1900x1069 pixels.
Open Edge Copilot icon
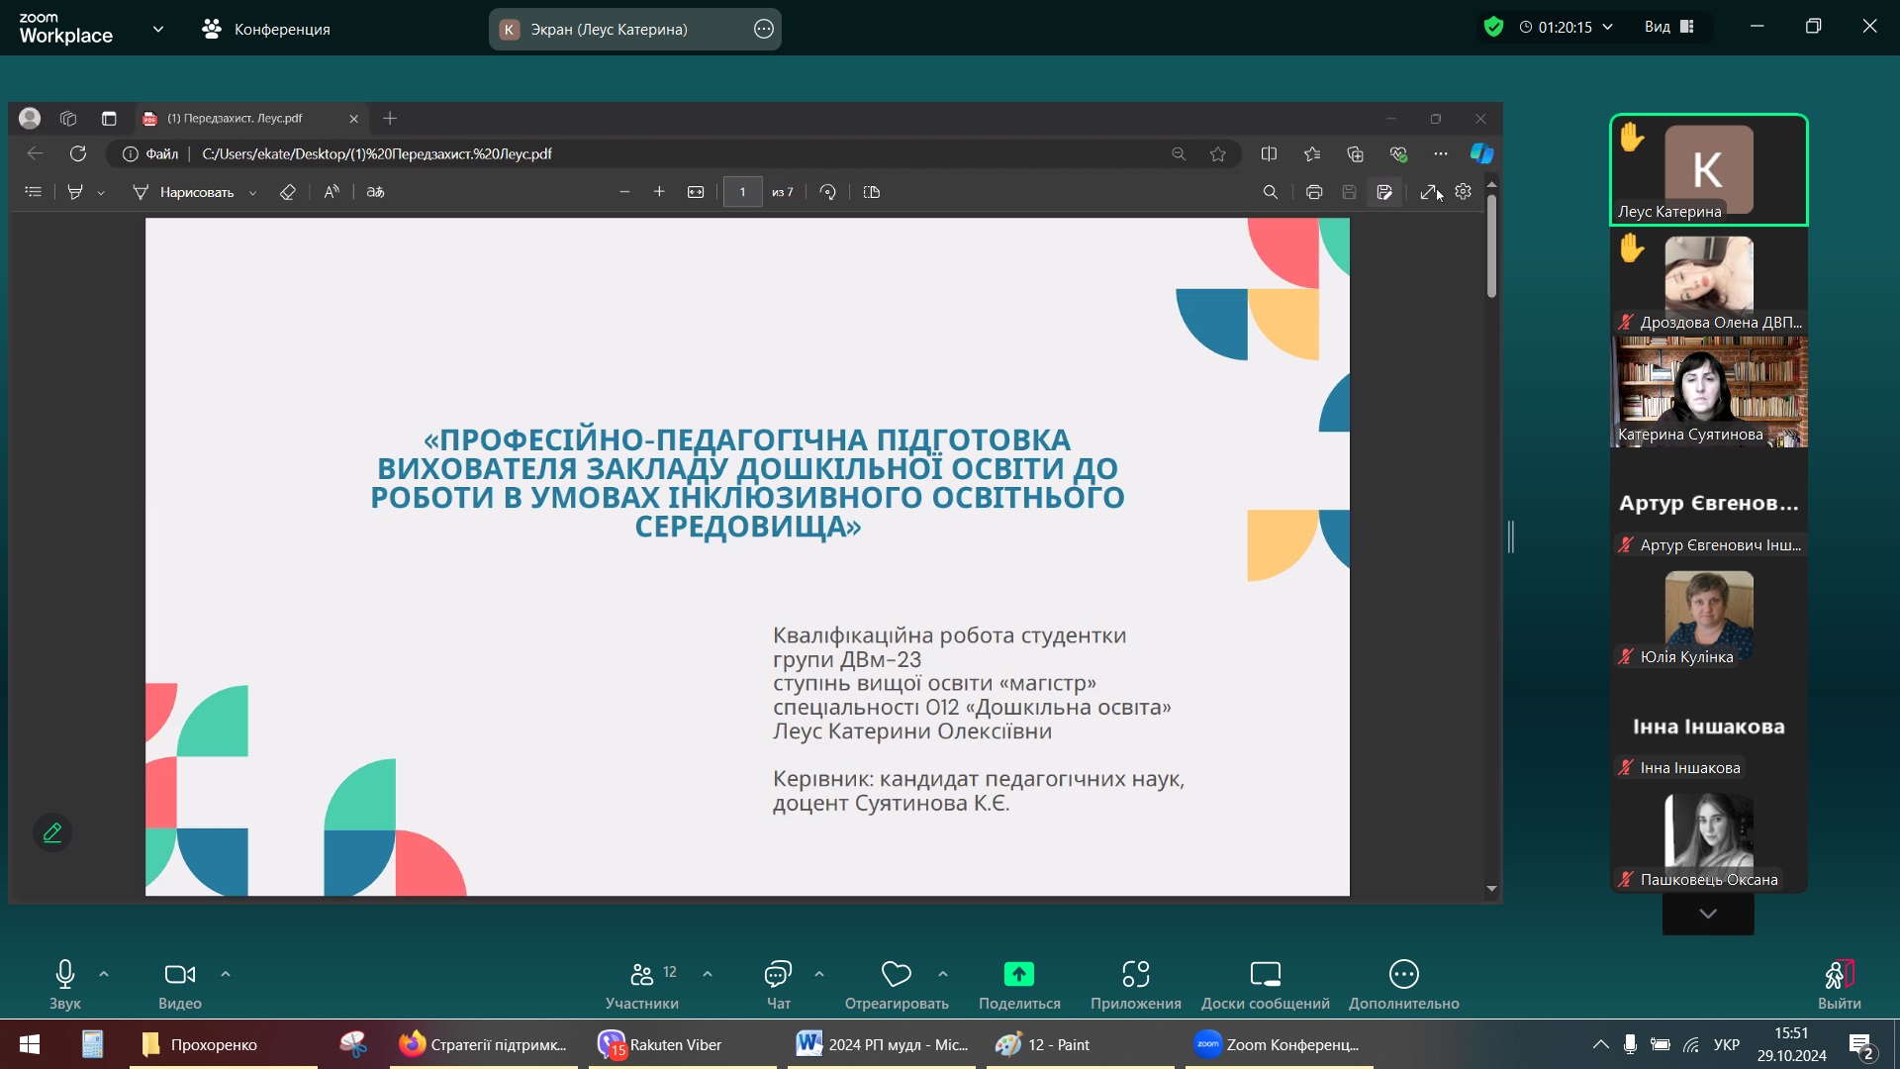tap(1481, 153)
